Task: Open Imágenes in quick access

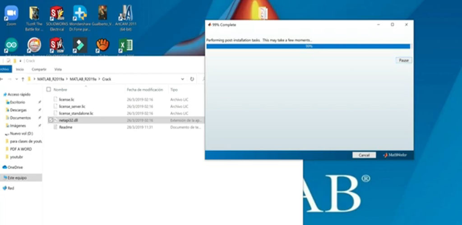Action: tap(18, 126)
